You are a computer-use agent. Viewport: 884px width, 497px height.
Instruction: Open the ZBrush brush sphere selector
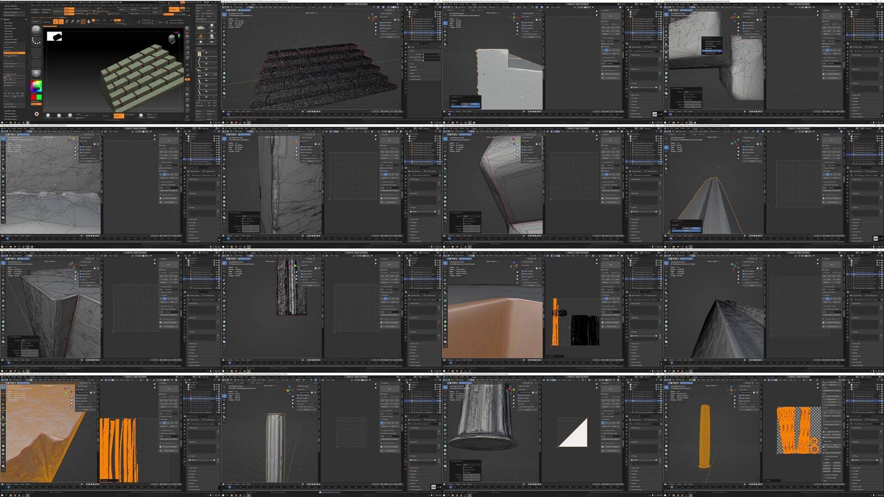point(36,29)
